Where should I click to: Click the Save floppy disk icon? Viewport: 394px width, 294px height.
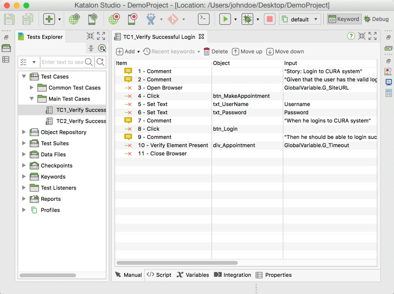click(10, 19)
